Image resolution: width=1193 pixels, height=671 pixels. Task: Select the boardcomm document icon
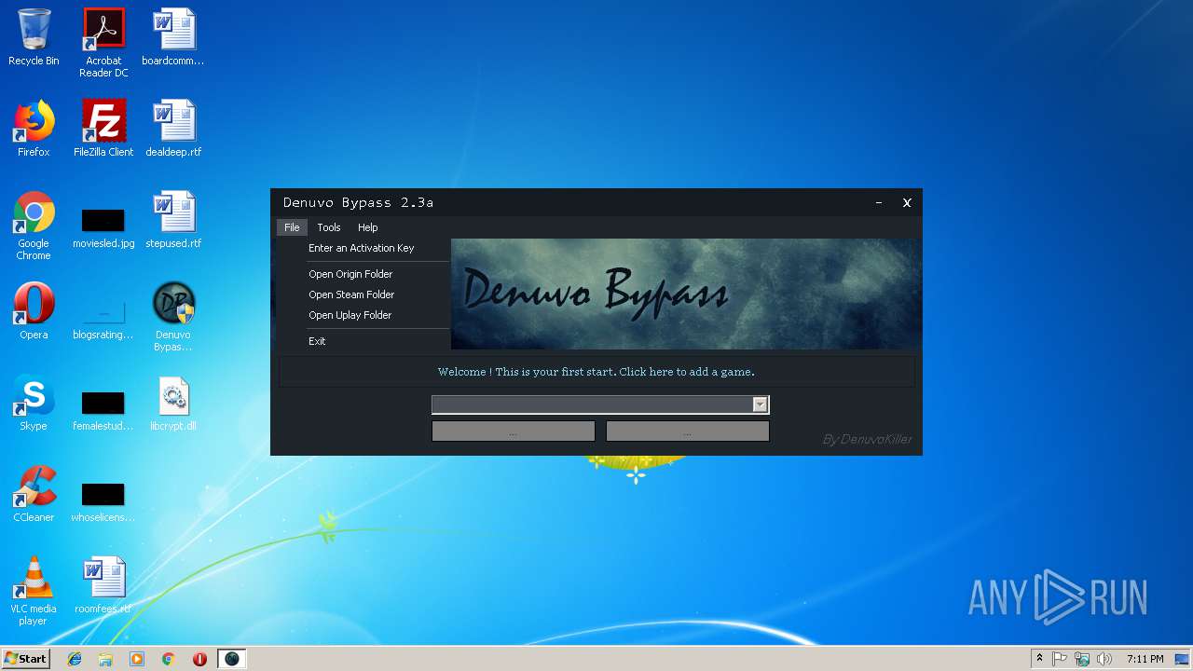coord(173,37)
